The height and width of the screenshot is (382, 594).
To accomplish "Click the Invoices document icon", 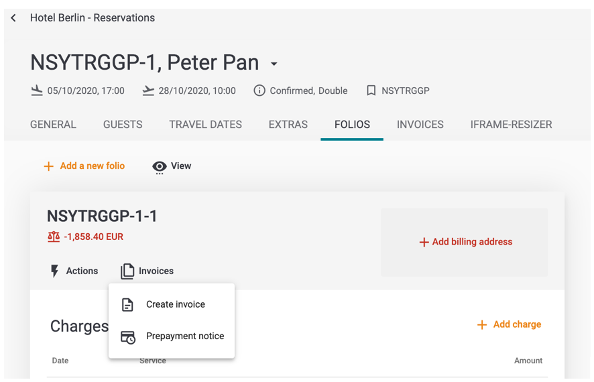I will 127,271.
